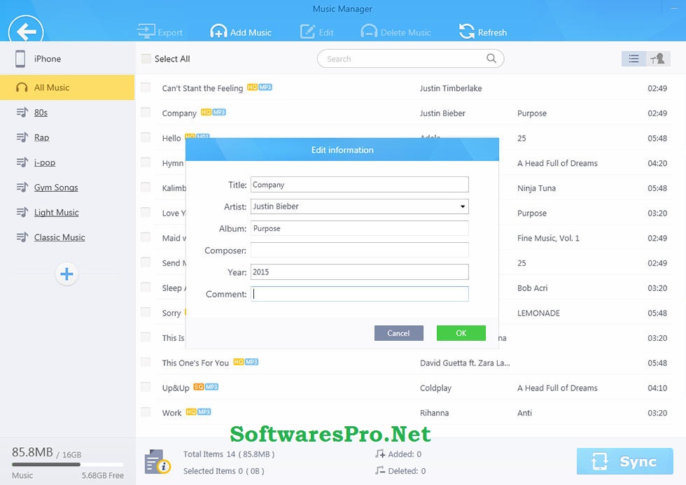This screenshot has height=485, width=686.
Task: Cancel the Edit information dialog
Action: coord(398,333)
